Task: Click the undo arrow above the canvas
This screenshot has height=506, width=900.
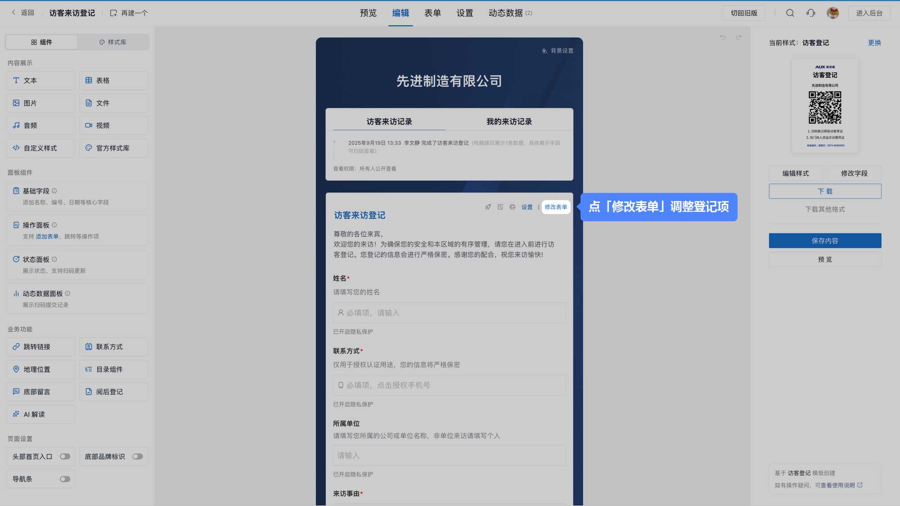Action: coord(723,37)
